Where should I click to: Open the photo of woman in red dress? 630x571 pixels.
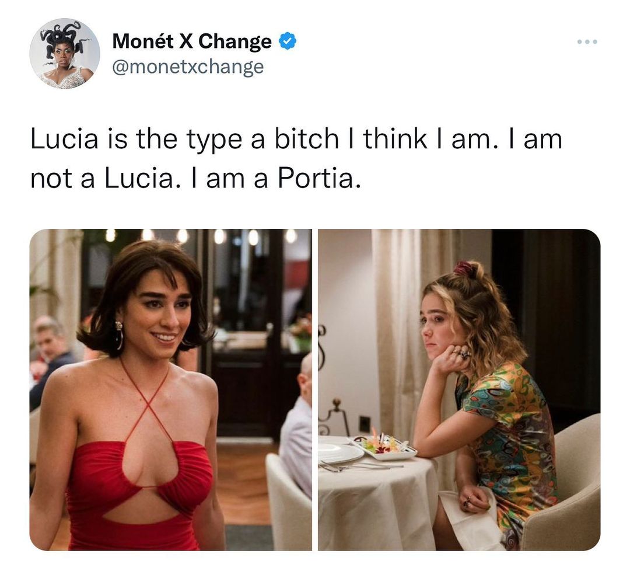(170, 389)
